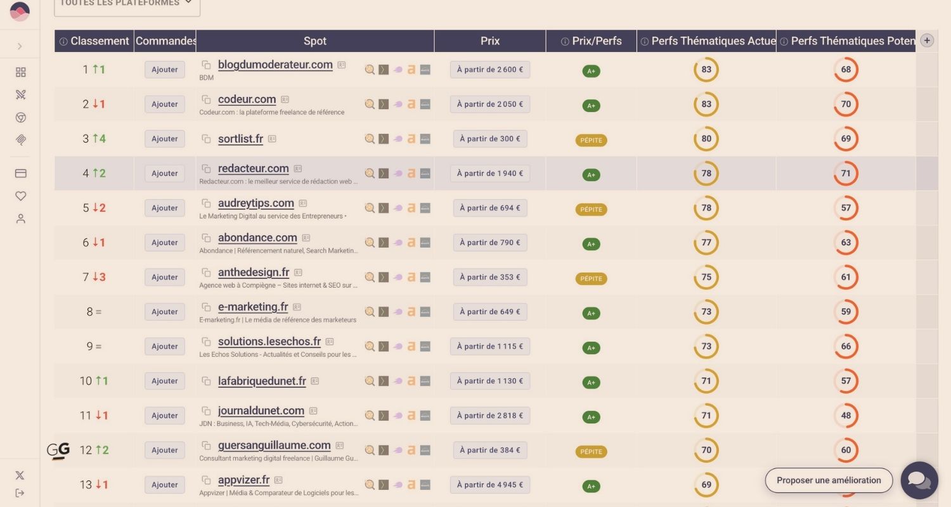This screenshot has height=507, width=951.
Task: Sort by the Spot column header
Action: 315,41
